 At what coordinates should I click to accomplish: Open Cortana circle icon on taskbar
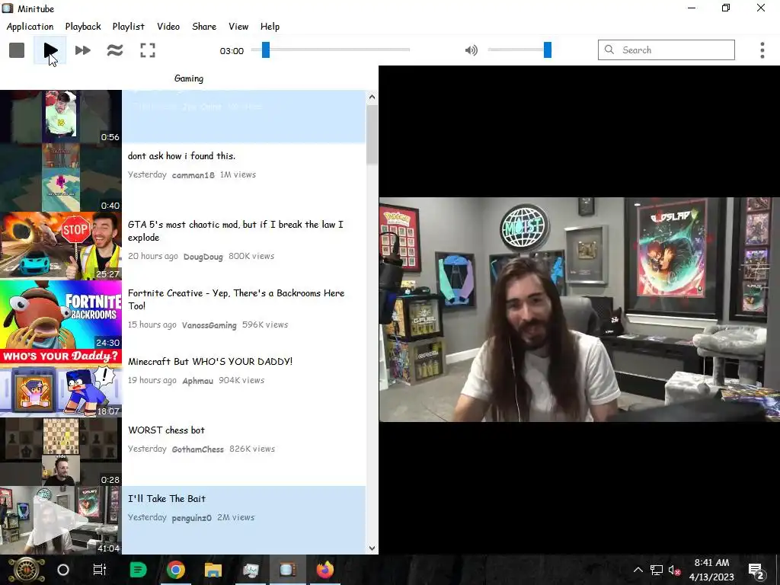[x=63, y=570]
